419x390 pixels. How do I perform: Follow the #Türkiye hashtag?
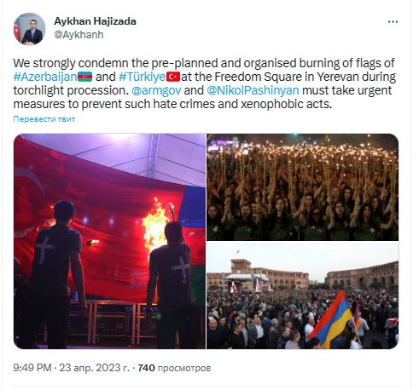point(142,77)
